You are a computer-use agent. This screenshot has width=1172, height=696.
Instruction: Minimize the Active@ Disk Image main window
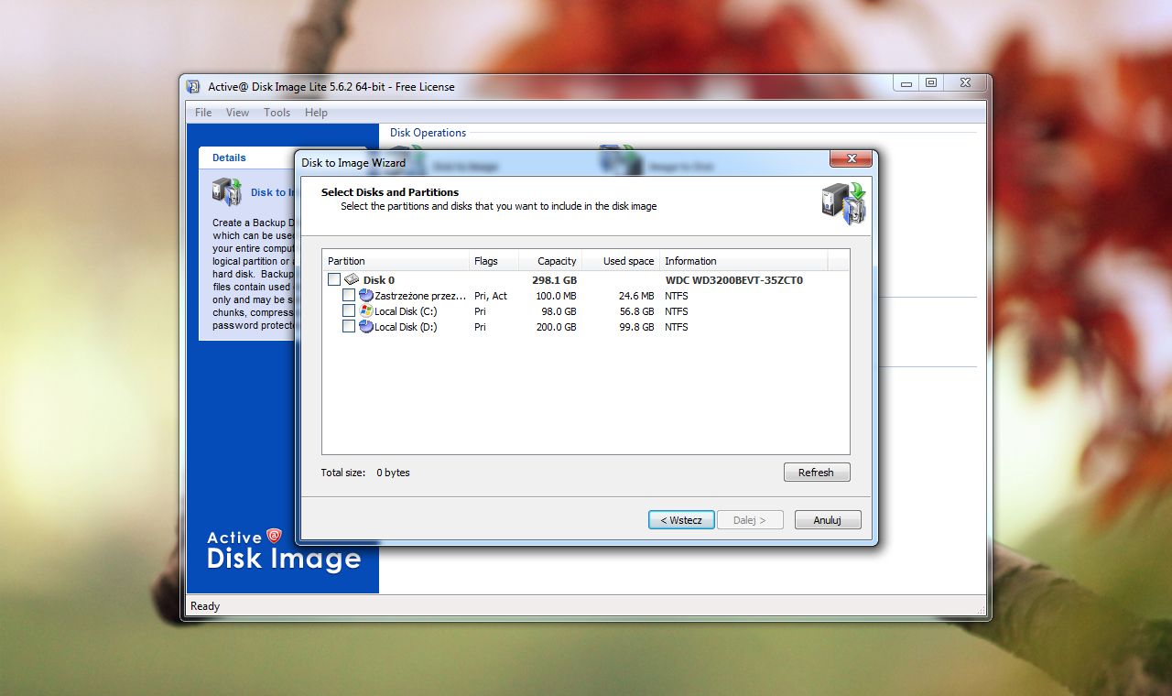click(x=906, y=83)
